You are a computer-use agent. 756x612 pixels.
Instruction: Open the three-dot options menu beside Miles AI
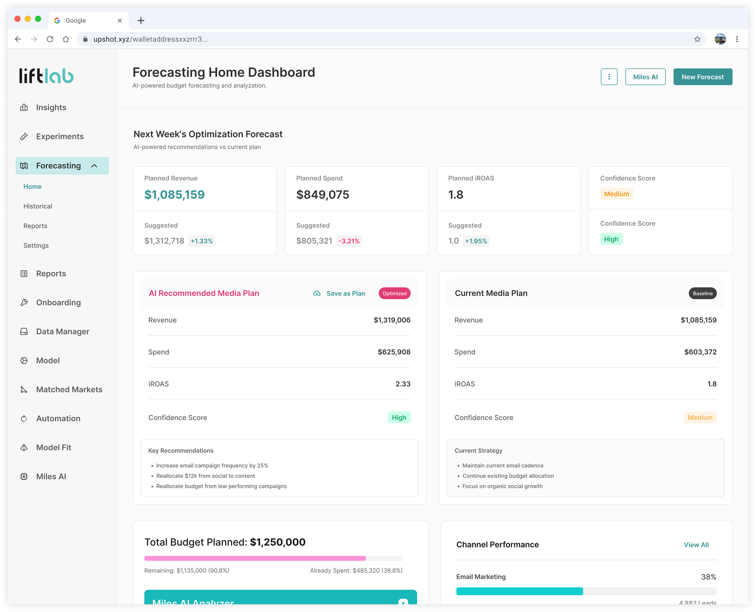[x=609, y=77]
